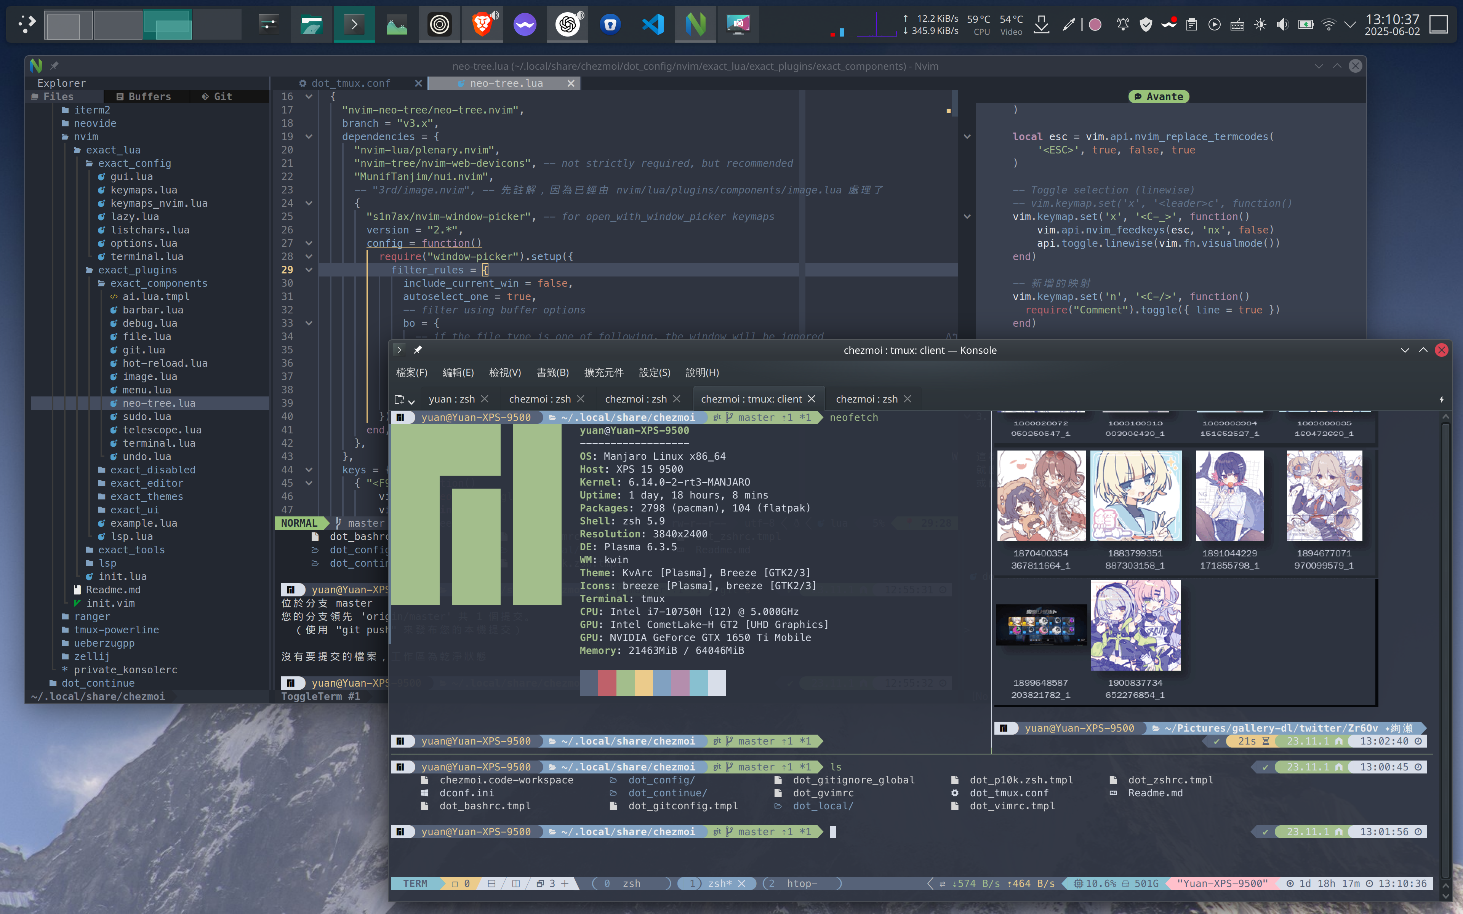Click the Spectacle screenshot tool icon
The width and height of the screenshot is (1463, 914).
tap(738, 25)
